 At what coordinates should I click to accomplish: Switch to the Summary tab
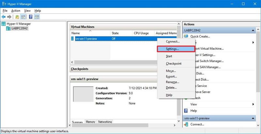77,122
